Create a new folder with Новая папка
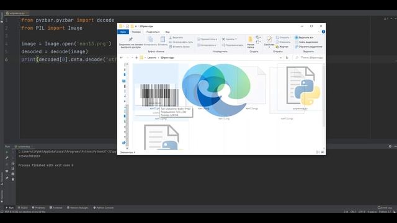397x223 pixels. pos(251,42)
